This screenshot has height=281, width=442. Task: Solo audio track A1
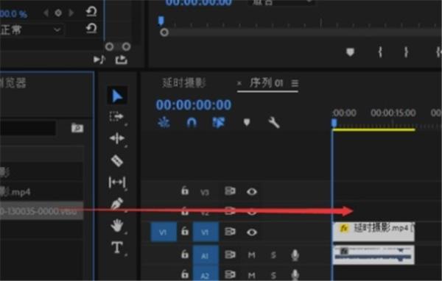pyautogui.click(x=273, y=255)
